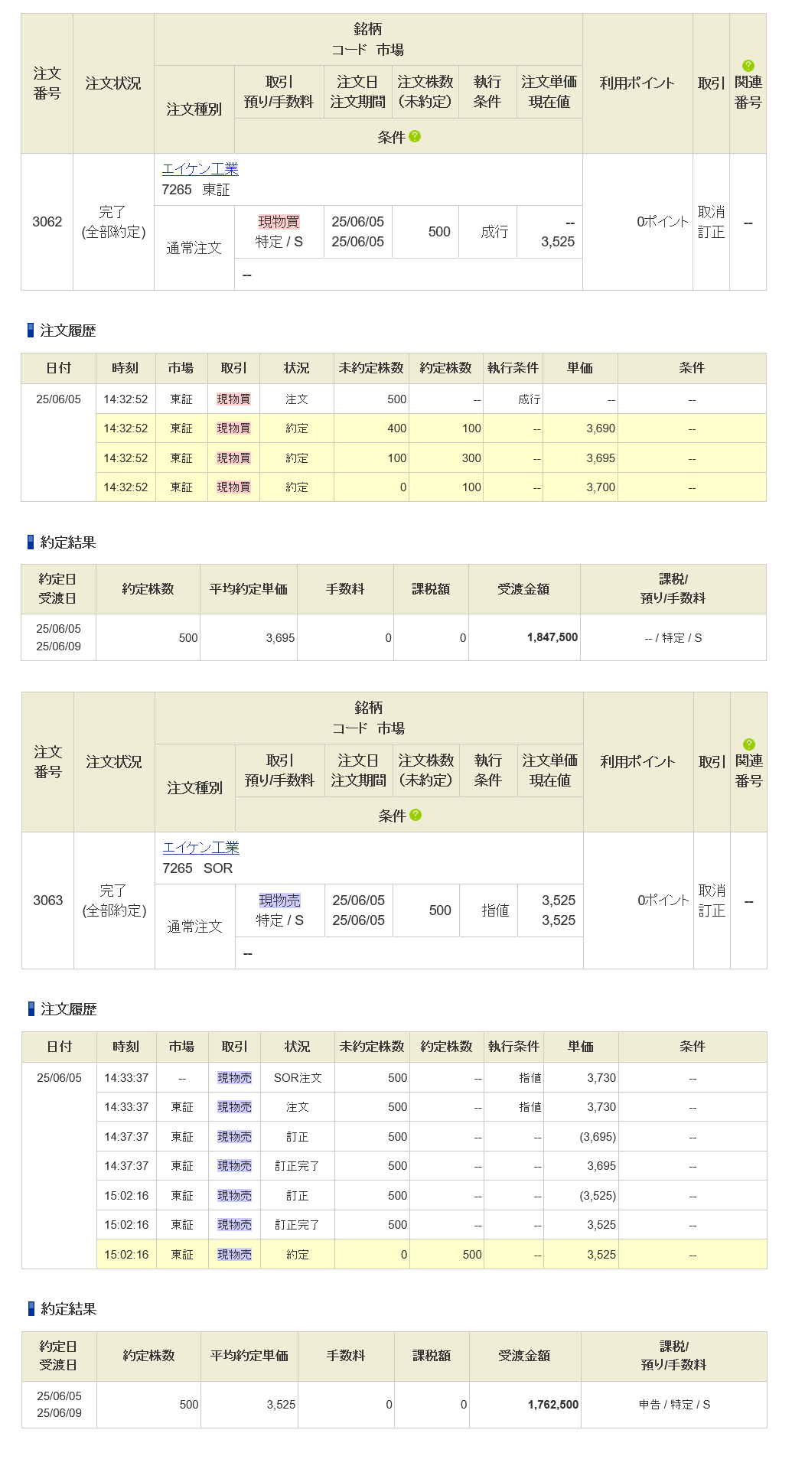This screenshot has width=805, height=1482.
Task: Click the 7265 SOR code line
Action: 197,868
